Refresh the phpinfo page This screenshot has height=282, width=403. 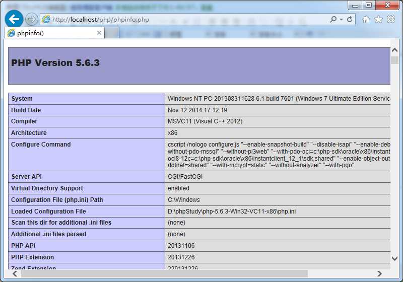click(350, 19)
